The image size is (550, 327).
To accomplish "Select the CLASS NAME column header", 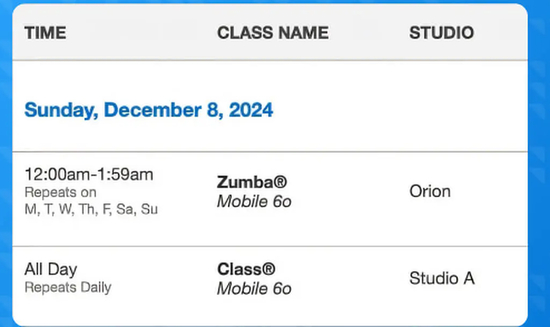I will (x=273, y=33).
